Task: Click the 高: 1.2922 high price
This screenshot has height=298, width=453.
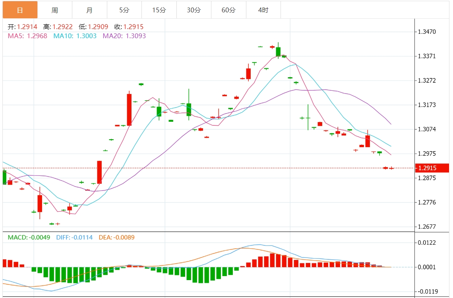Action: tap(58, 27)
